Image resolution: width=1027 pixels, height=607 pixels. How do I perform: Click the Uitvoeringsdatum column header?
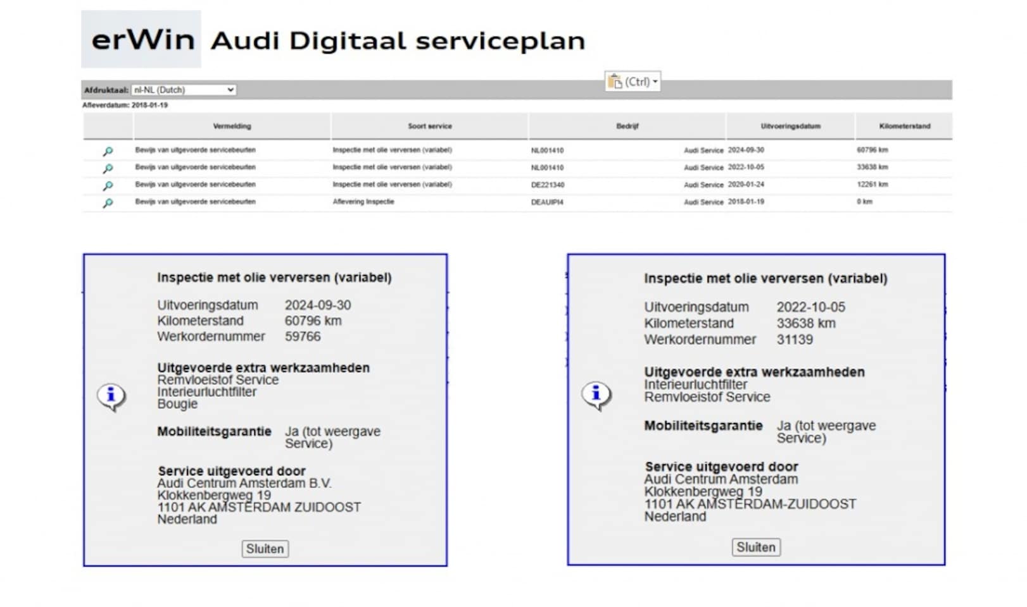[x=790, y=126]
